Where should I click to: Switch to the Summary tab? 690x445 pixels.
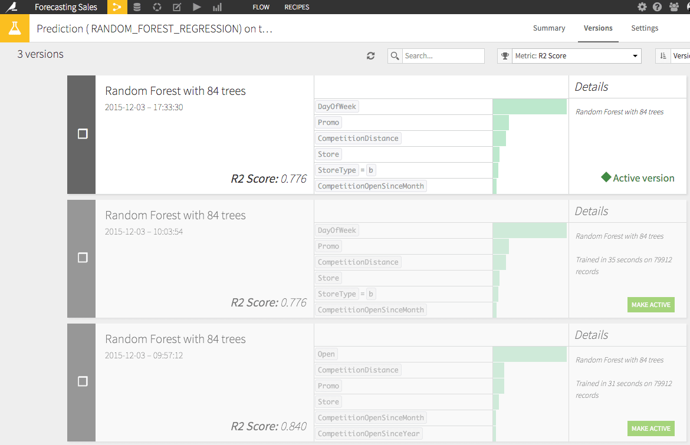(548, 28)
